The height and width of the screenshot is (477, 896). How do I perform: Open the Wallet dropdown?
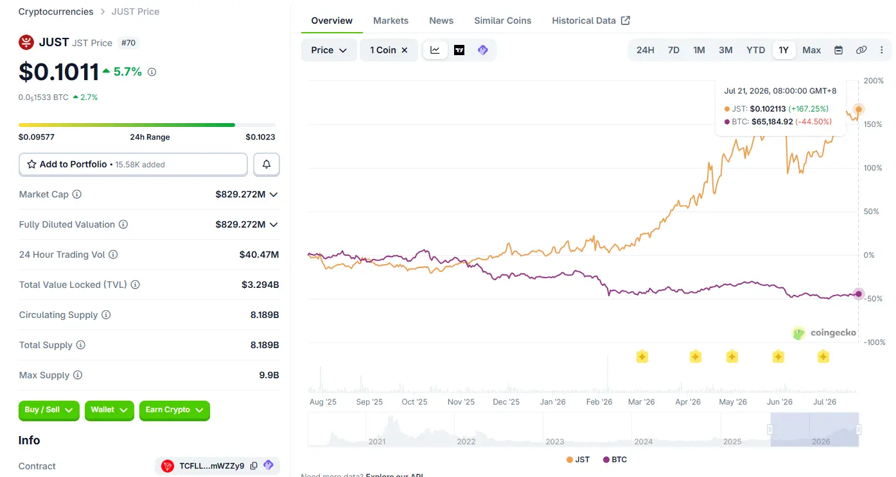[x=109, y=410]
